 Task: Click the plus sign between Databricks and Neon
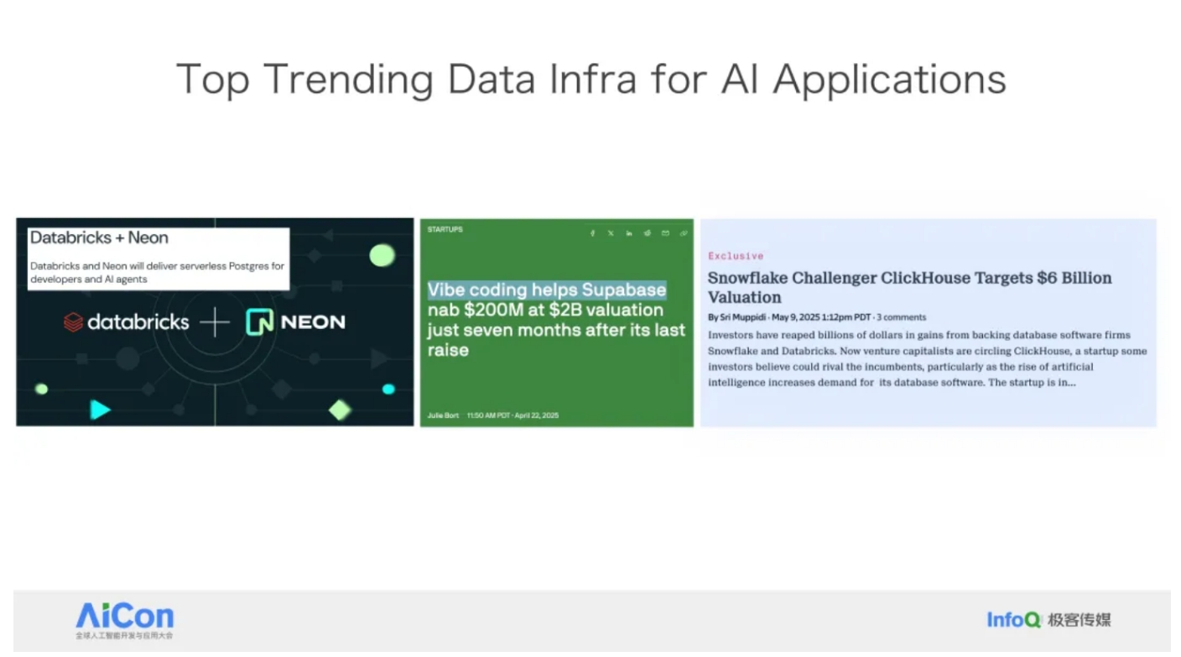(x=215, y=321)
